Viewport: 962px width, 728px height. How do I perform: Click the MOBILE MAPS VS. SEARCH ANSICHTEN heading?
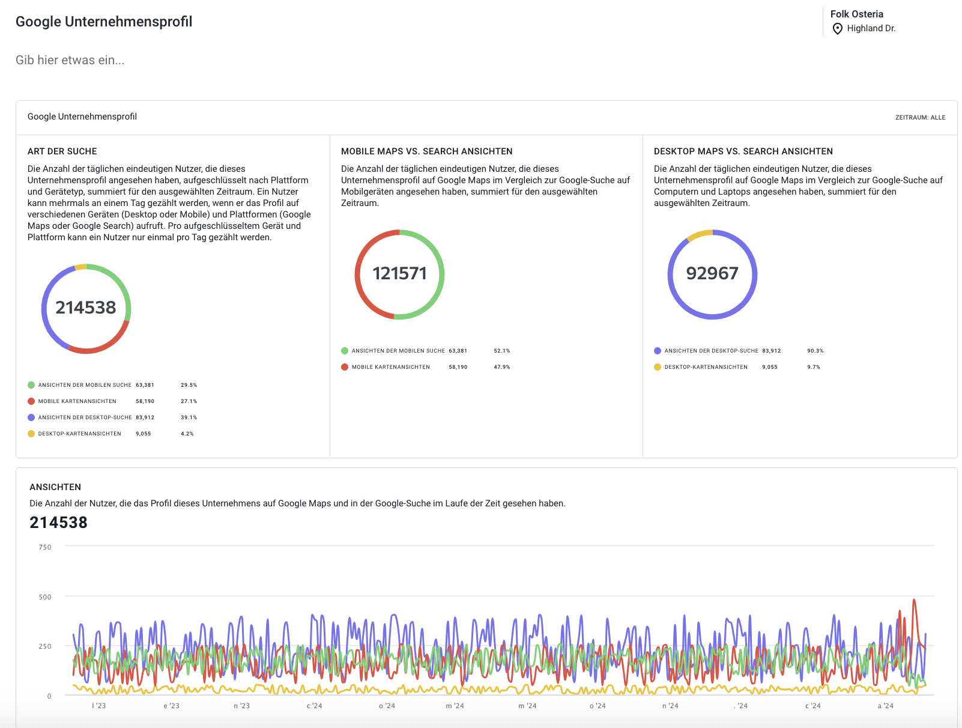pyautogui.click(x=427, y=151)
